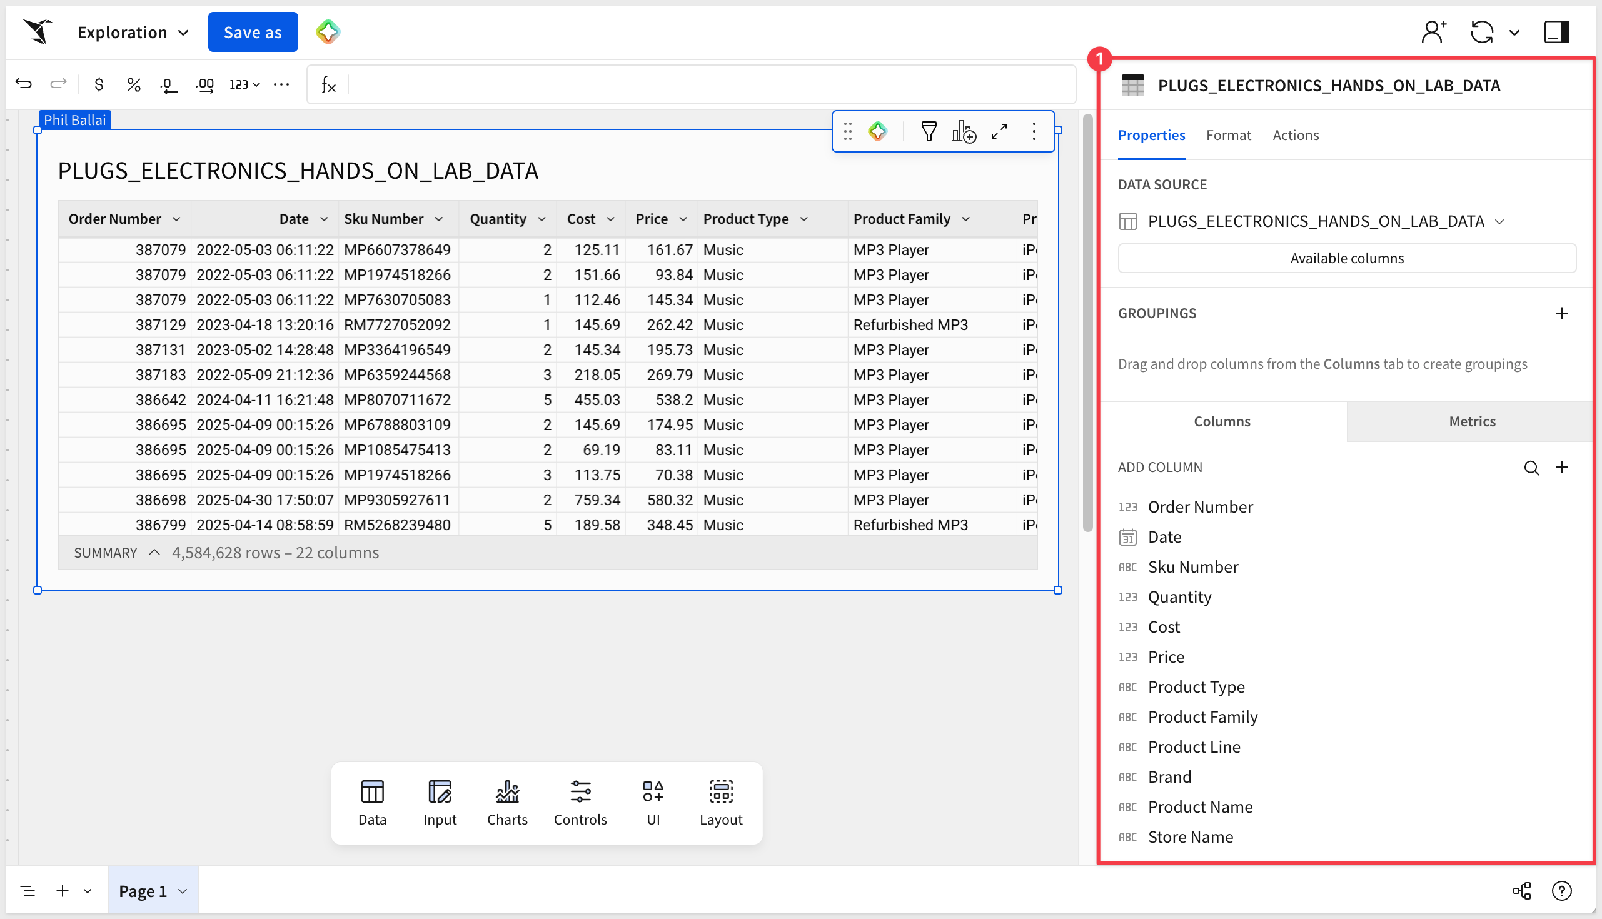1602x919 pixels.
Task: Apply currency format with dollar icon
Action: pyautogui.click(x=98, y=84)
